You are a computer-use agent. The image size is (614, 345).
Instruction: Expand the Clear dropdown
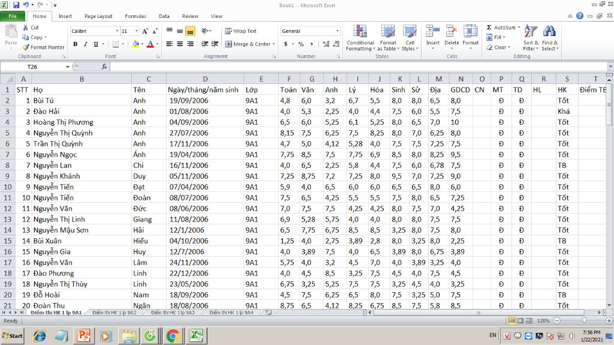click(509, 47)
